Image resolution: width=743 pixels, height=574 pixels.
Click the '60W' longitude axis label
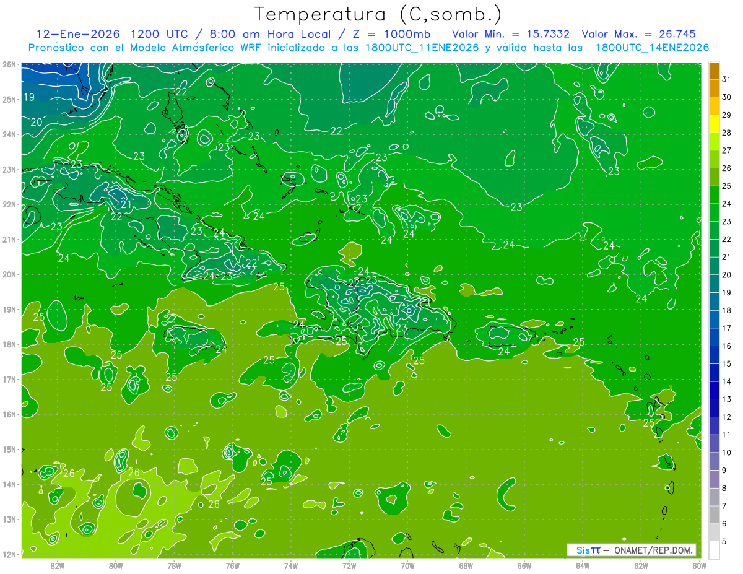699,565
